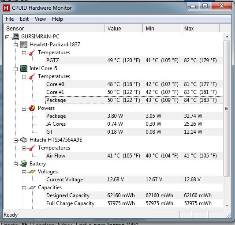The width and height of the screenshot is (235, 225).
Task: Click the Powers flame icon
Action: pyautogui.click(x=32, y=108)
